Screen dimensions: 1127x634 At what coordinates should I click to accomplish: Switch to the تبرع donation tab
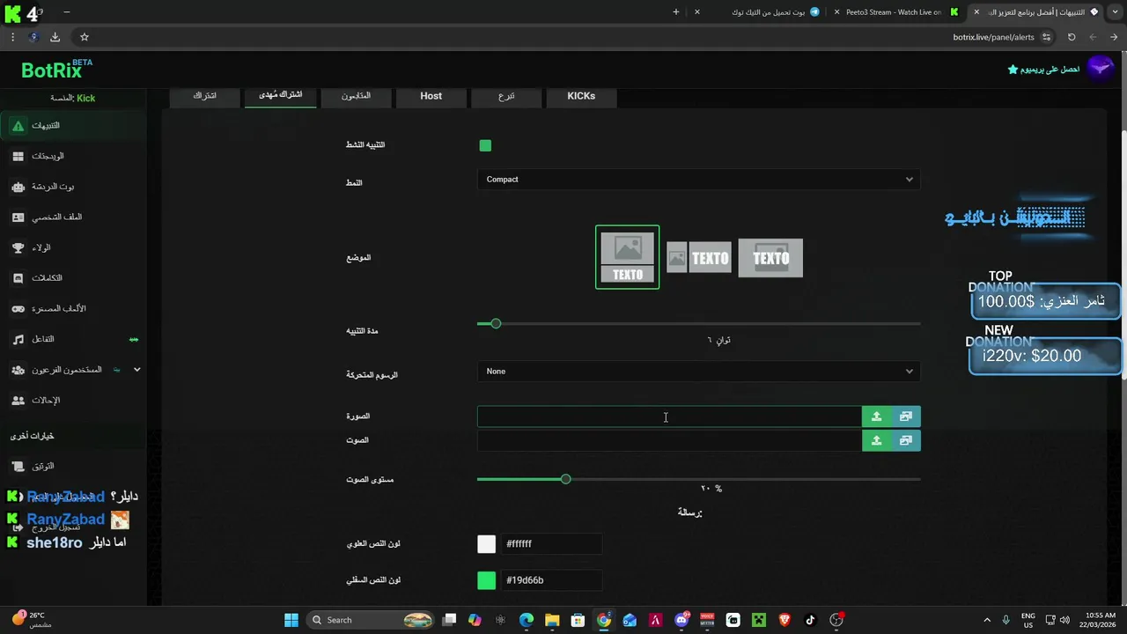point(506,96)
